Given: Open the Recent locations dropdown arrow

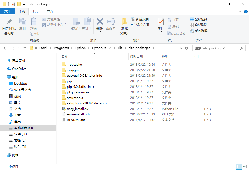Looking at the screenshot, I should pos(19,48).
